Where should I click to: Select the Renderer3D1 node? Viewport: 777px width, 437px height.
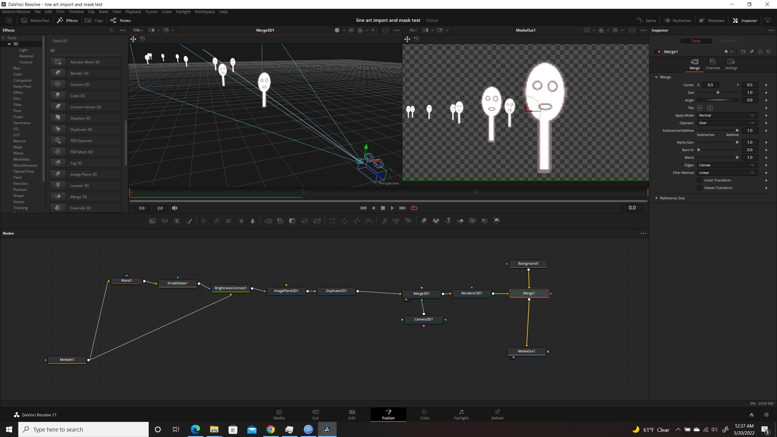point(471,293)
